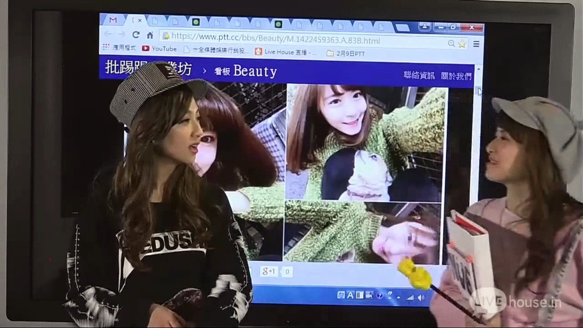Open the 聯絡資訊 link

[x=419, y=75]
